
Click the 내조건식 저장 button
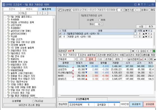(133, 55)
